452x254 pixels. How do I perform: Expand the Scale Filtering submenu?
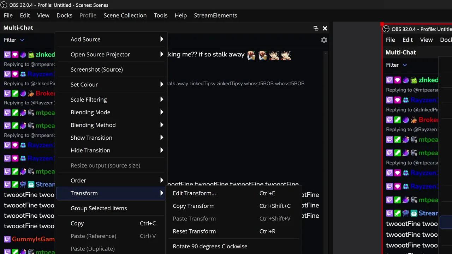point(111,99)
